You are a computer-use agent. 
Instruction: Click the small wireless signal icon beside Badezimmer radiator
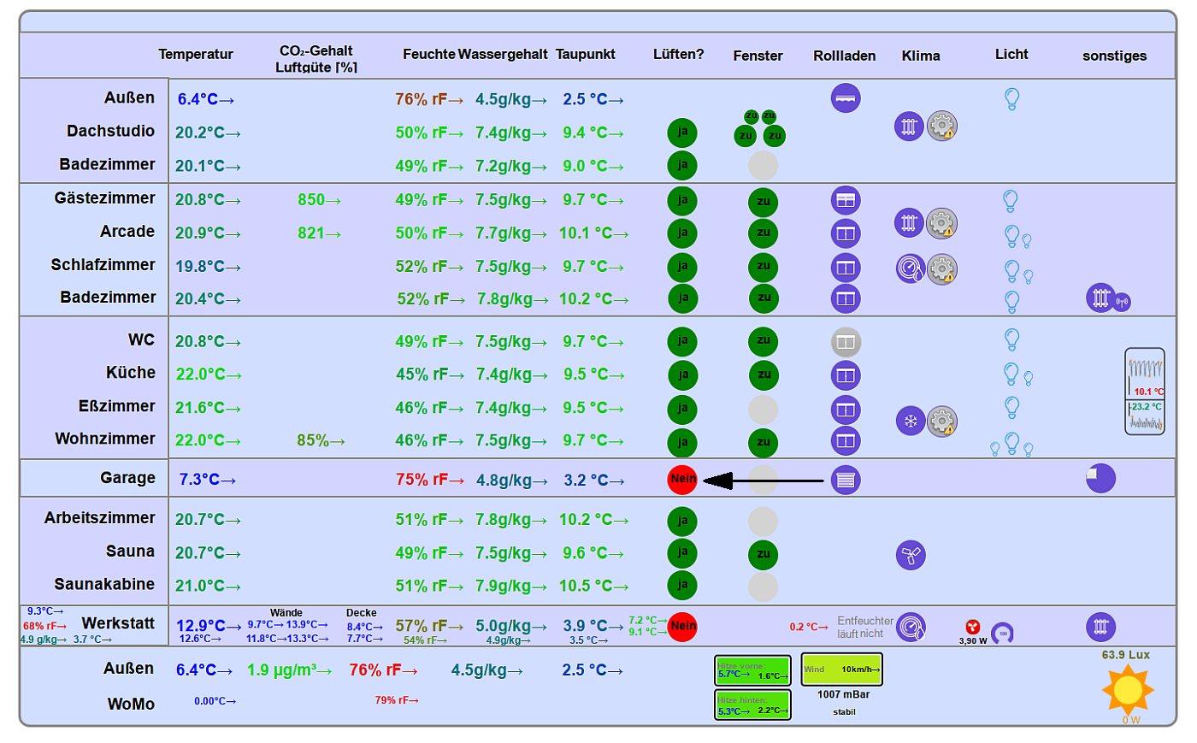[x=1122, y=302]
